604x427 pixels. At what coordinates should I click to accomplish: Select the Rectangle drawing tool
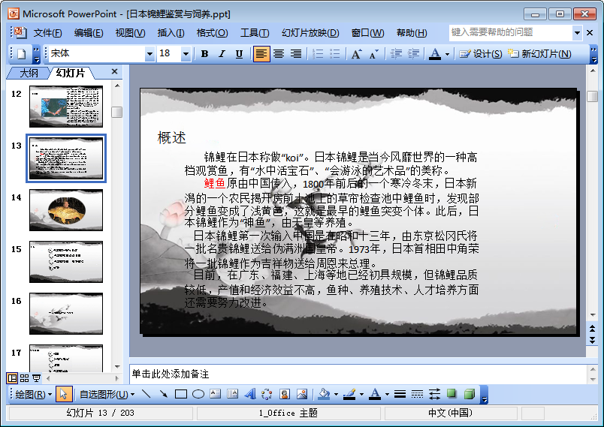[x=180, y=394]
